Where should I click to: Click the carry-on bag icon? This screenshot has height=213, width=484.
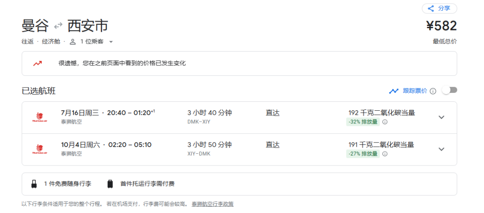[x=34, y=184]
